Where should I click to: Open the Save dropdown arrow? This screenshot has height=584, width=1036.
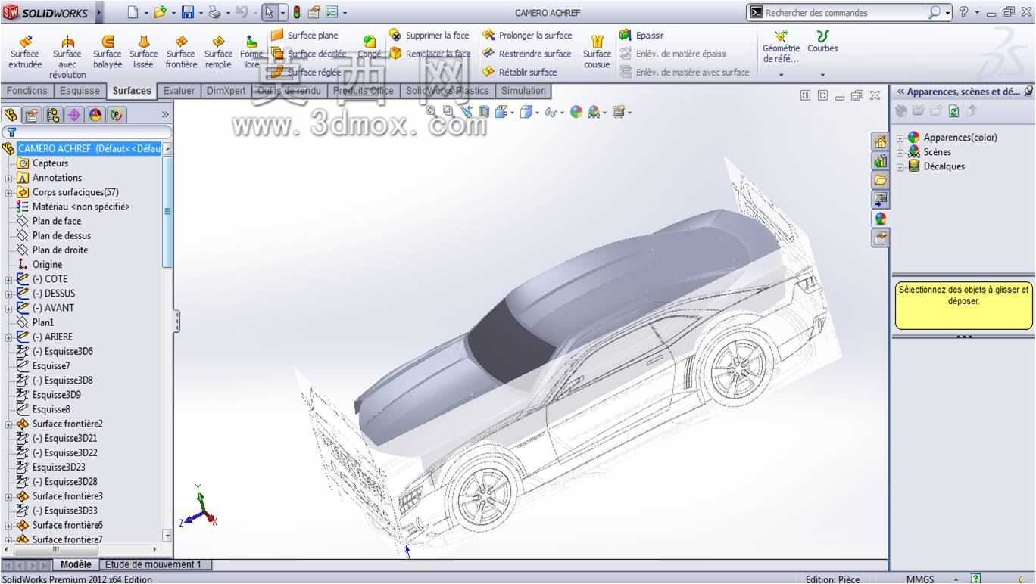(x=201, y=13)
